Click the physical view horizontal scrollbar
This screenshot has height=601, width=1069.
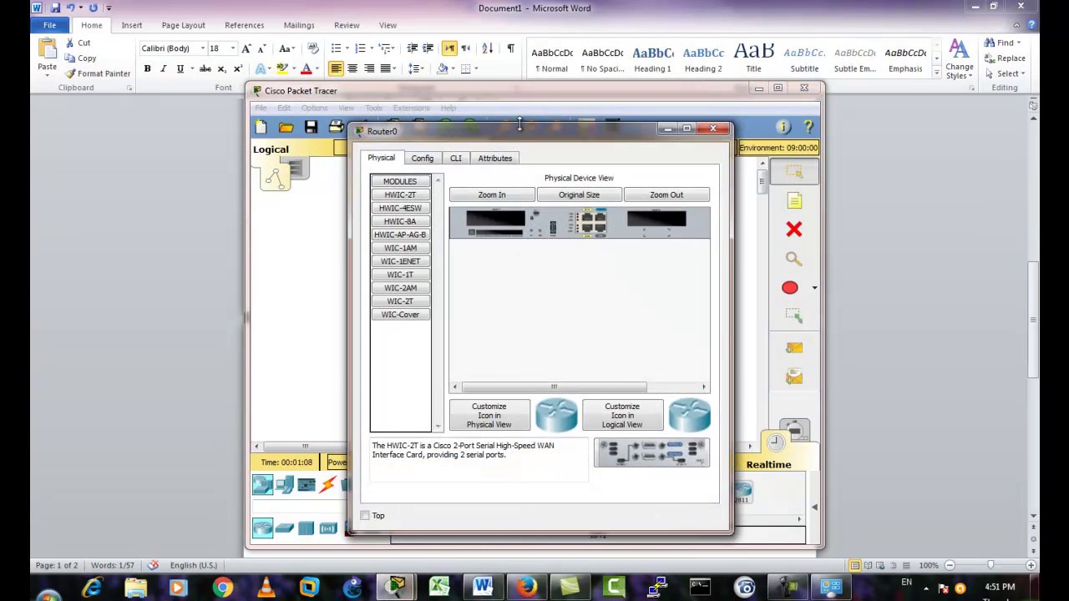click(554, 387)
